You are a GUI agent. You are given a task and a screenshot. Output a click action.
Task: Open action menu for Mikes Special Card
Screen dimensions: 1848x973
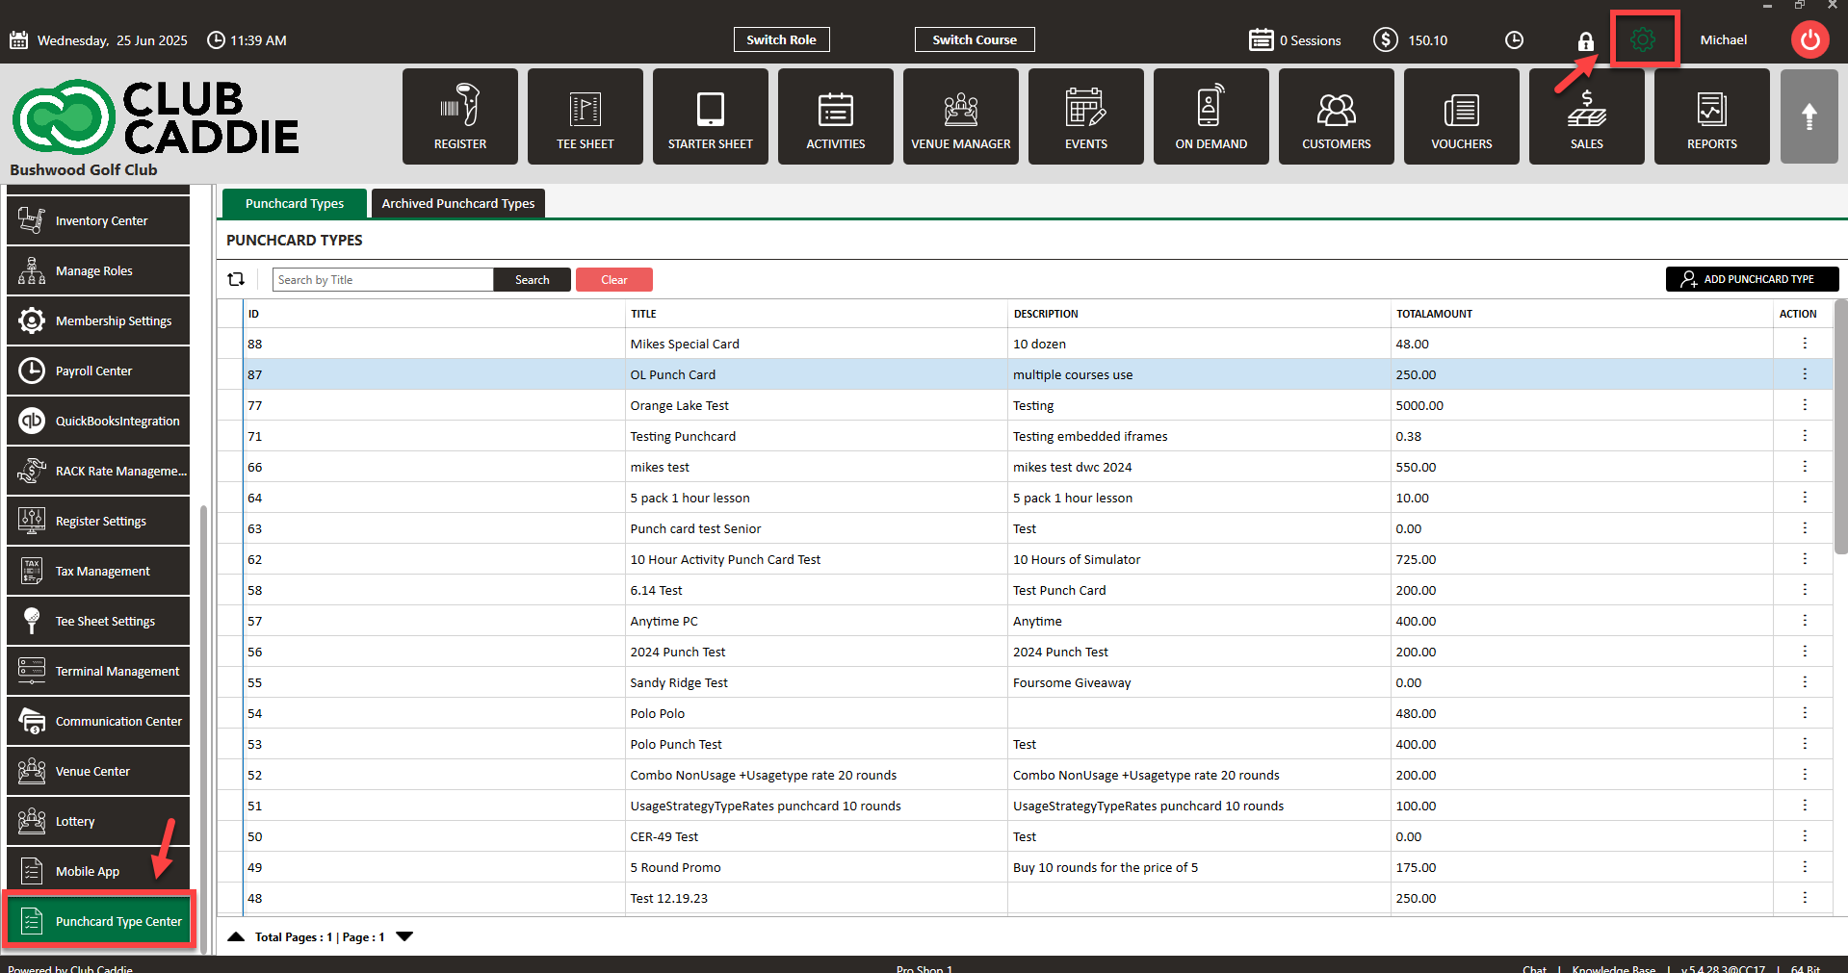(x=1805, y=344)
